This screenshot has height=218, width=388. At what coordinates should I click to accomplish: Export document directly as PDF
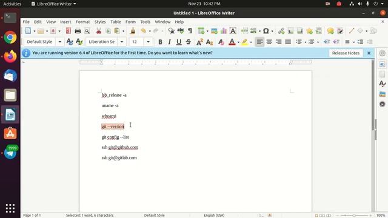click(69, 31)
